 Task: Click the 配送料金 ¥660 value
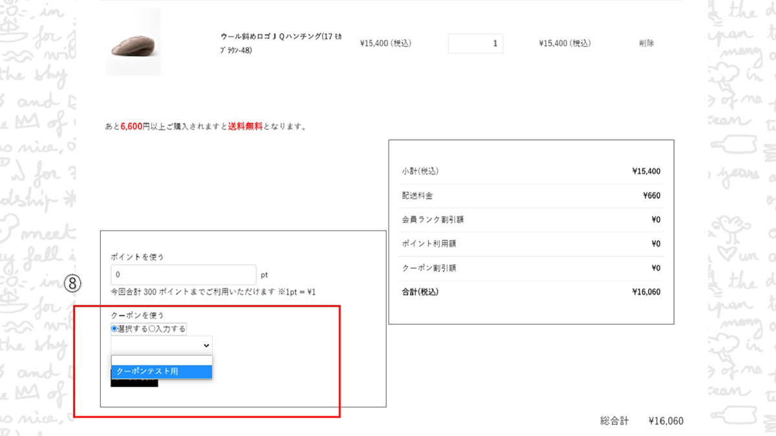pos(651,196)
